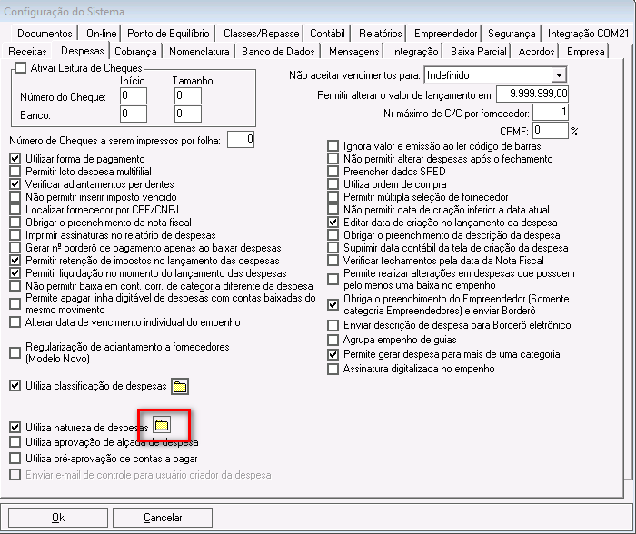The height and width of the screenshot is (534, 636).
Task: Uncheck Permitir retenção de impostos no lançamento
Action: [x=15, y=261]
